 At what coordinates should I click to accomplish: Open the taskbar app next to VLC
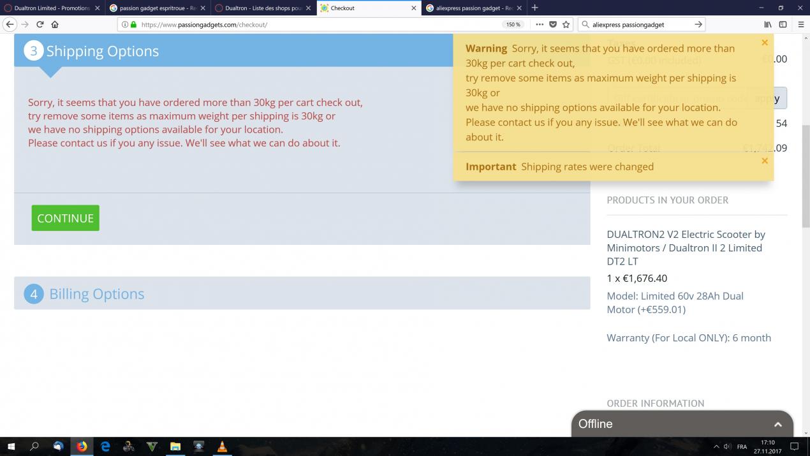pos(199,446)
